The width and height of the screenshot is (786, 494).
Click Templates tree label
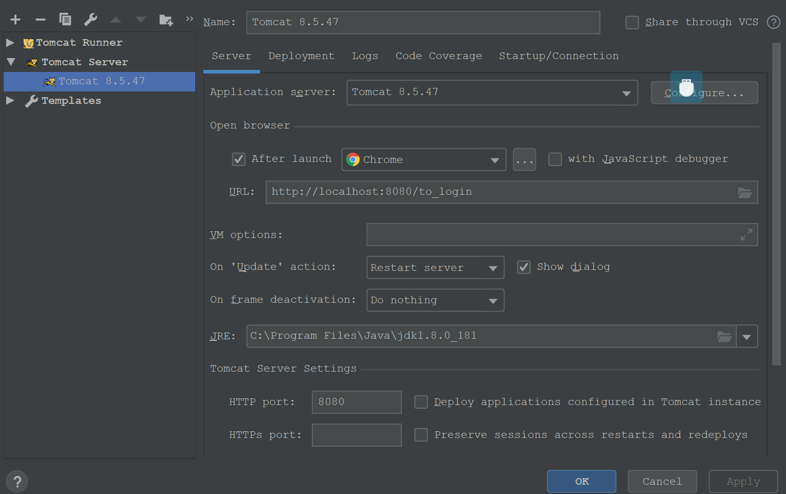pyautogui.click(x=71, y=101)
